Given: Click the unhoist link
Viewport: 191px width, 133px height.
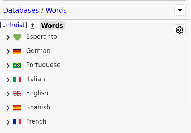Looking at the screenshot, I should tap(13, 25).
